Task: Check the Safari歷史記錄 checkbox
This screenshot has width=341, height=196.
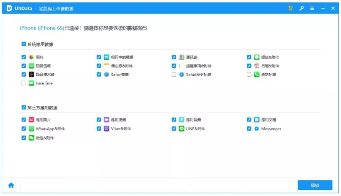Action: (x=174, y=74)
